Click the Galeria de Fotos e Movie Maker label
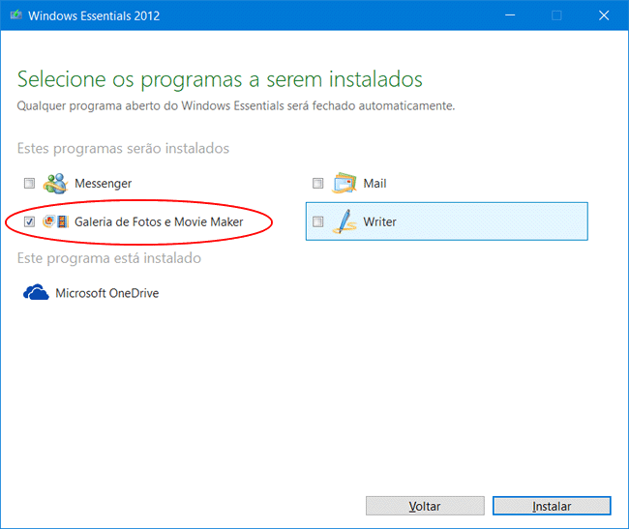The image size is (629, 529). tap(159, 222)
